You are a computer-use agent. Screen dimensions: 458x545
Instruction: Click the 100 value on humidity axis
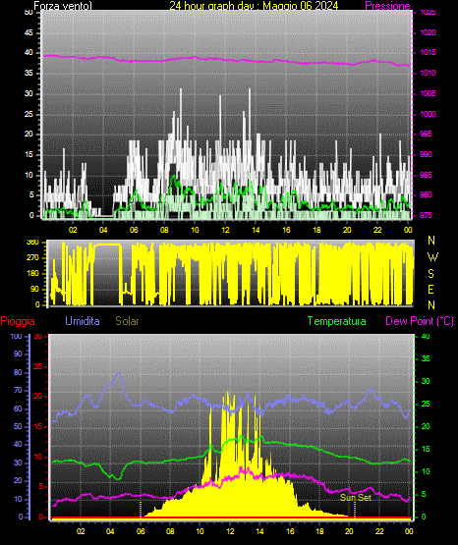[16, 336]
